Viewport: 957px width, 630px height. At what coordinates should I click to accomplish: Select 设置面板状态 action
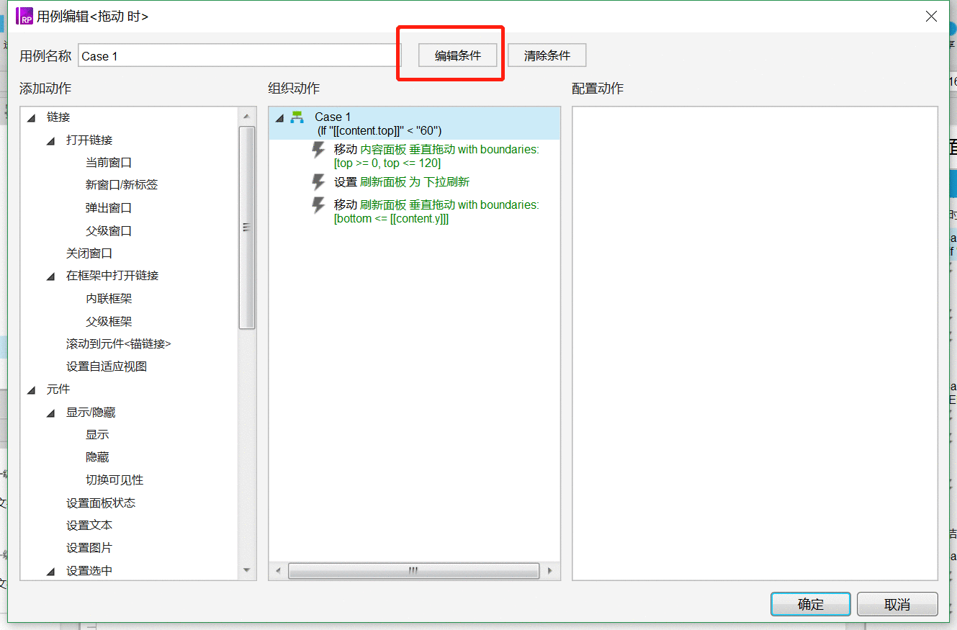(101, 503)
